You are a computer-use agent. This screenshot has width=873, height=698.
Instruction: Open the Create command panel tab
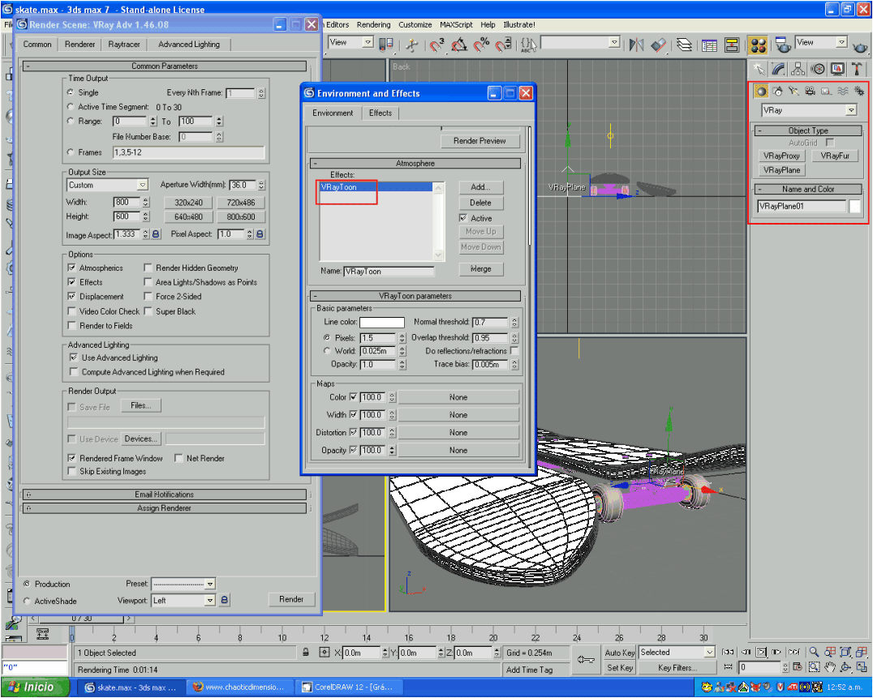coord(759,69)
